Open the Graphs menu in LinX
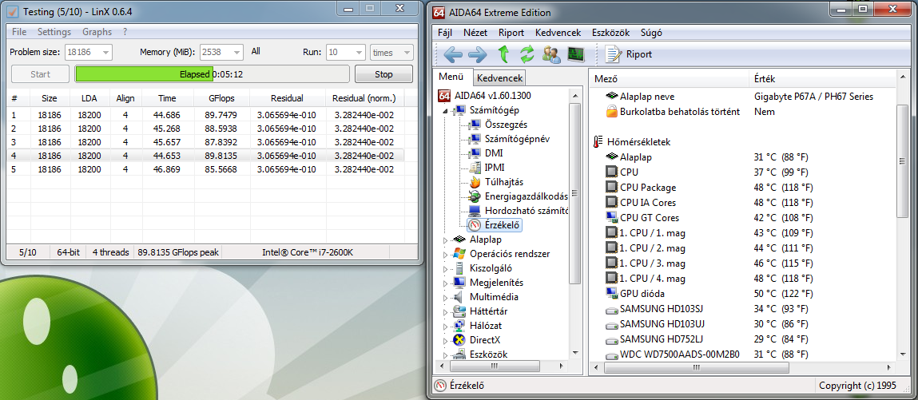Viewport: 918px width, 400px height. click(97, 32)
